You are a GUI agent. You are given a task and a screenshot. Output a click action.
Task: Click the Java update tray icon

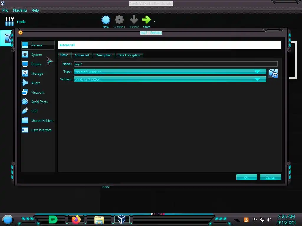pyautogui.click(x=246, y=220)
